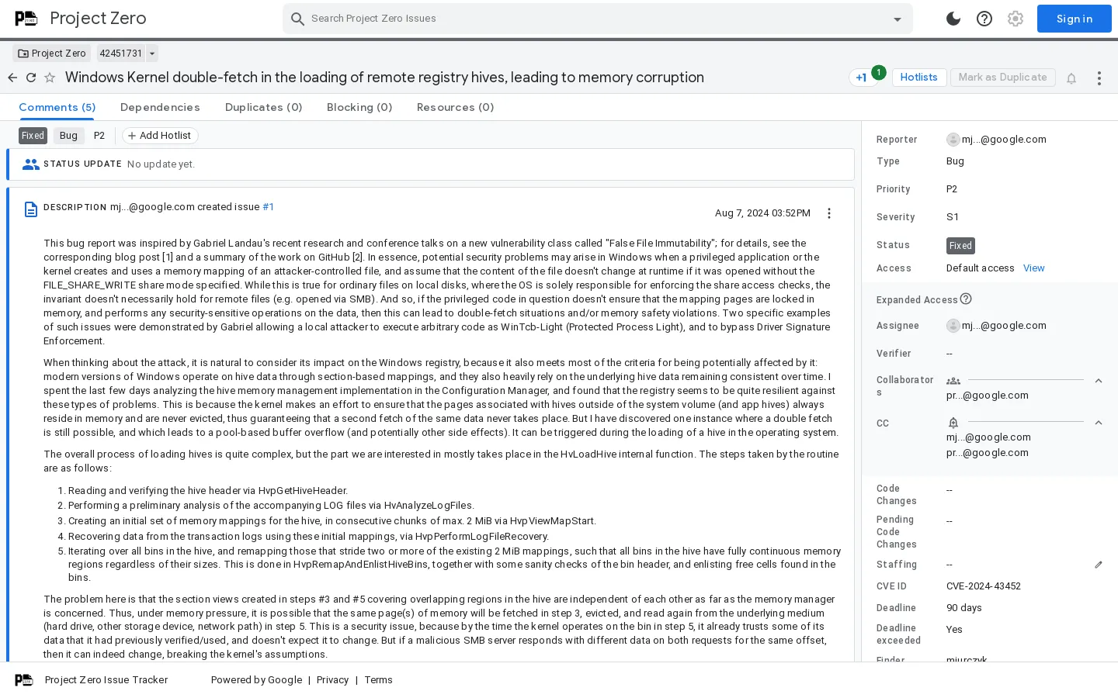The width and height of the screenshot is (1118, 698).
Task: Refresh the issue with reload icon
Action: (x=31, y=78)
